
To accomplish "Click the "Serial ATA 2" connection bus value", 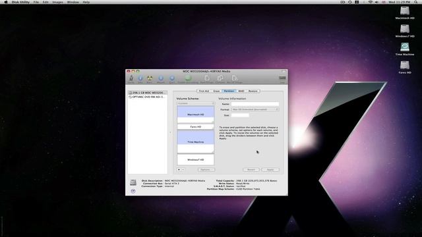I will pyautogui.click(x=171, y=184).
